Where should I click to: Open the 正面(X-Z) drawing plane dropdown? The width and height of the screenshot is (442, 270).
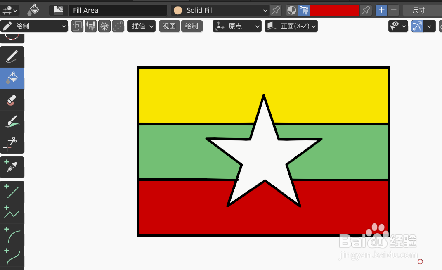click(291, 26)
